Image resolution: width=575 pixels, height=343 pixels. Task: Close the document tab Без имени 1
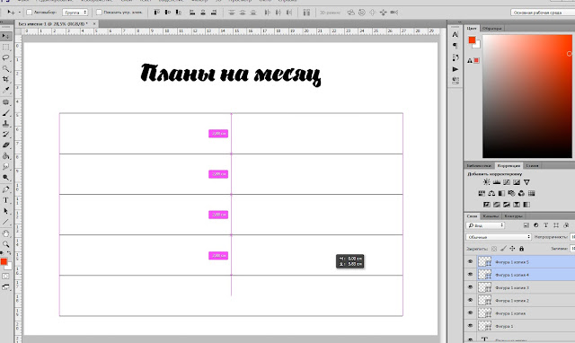(x=94, y=24)
